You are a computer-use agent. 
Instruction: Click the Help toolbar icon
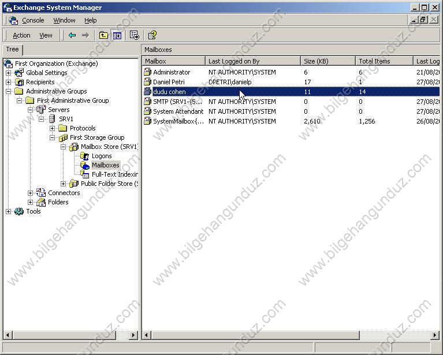[x=152, y=35]
